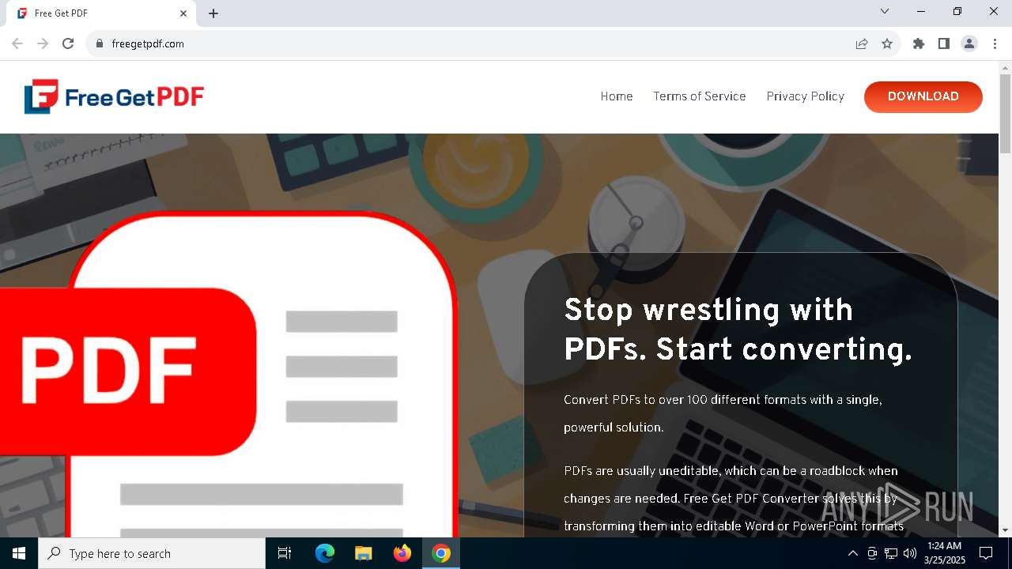
Task: Open File Explorer from taskbar
Action: 363,553
